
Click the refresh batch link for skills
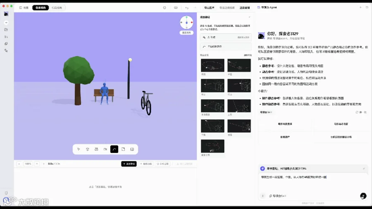coord(361,112)
